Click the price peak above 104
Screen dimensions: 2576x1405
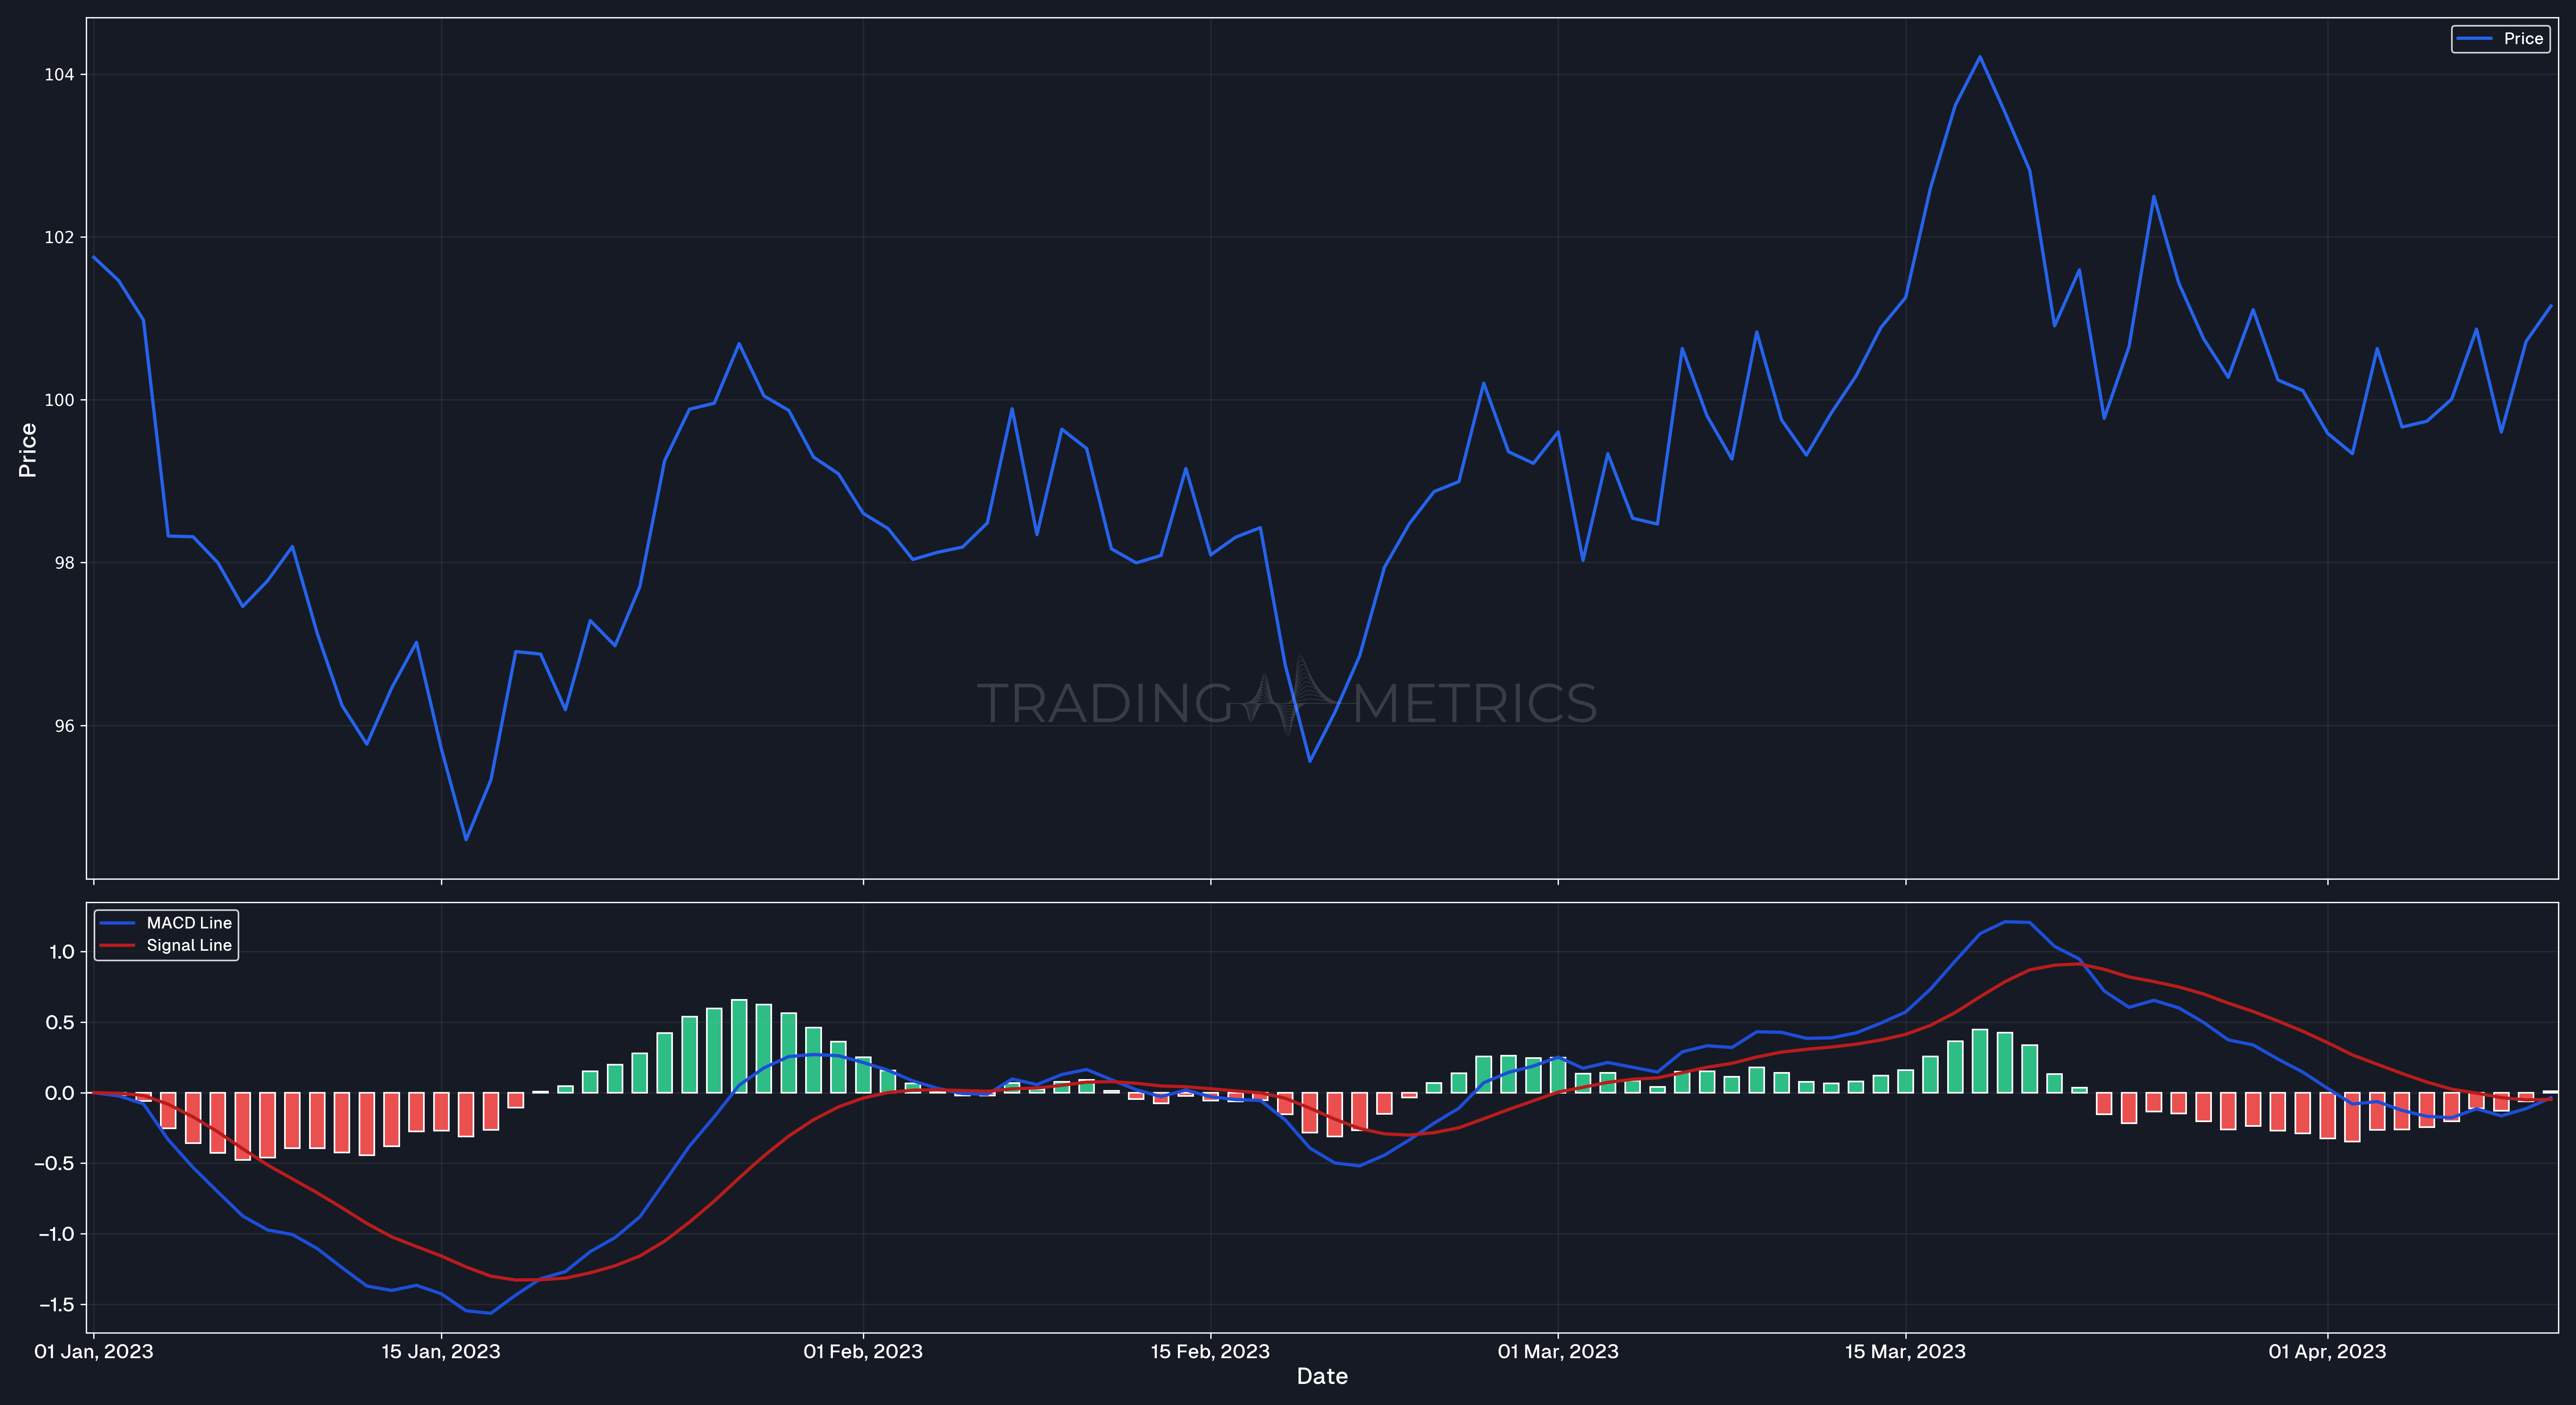tap(1980, 57)
